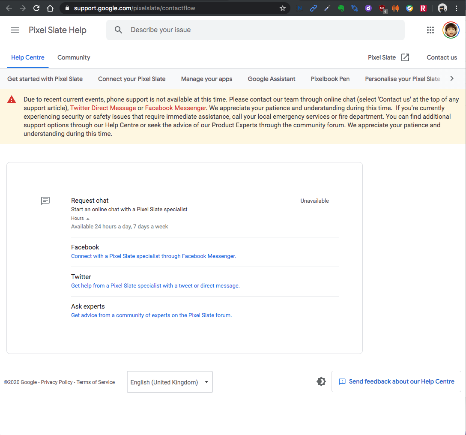Click Facebook Messenger in the banner
Screen dimensions: 466x435
(x=176, y=108)
